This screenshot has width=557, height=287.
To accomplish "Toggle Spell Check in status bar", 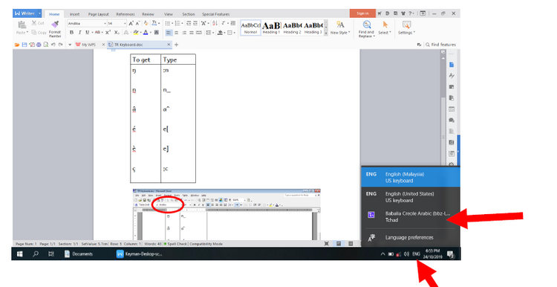I will pos(175,244).
